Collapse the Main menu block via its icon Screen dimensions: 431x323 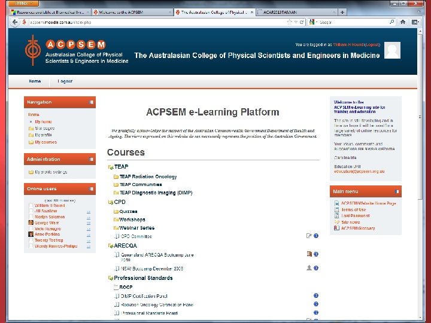pos(397,191)
